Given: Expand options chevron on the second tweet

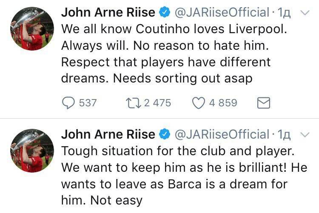Looking at the screenshot, I should pyautogui.click(x=305, y=135).
